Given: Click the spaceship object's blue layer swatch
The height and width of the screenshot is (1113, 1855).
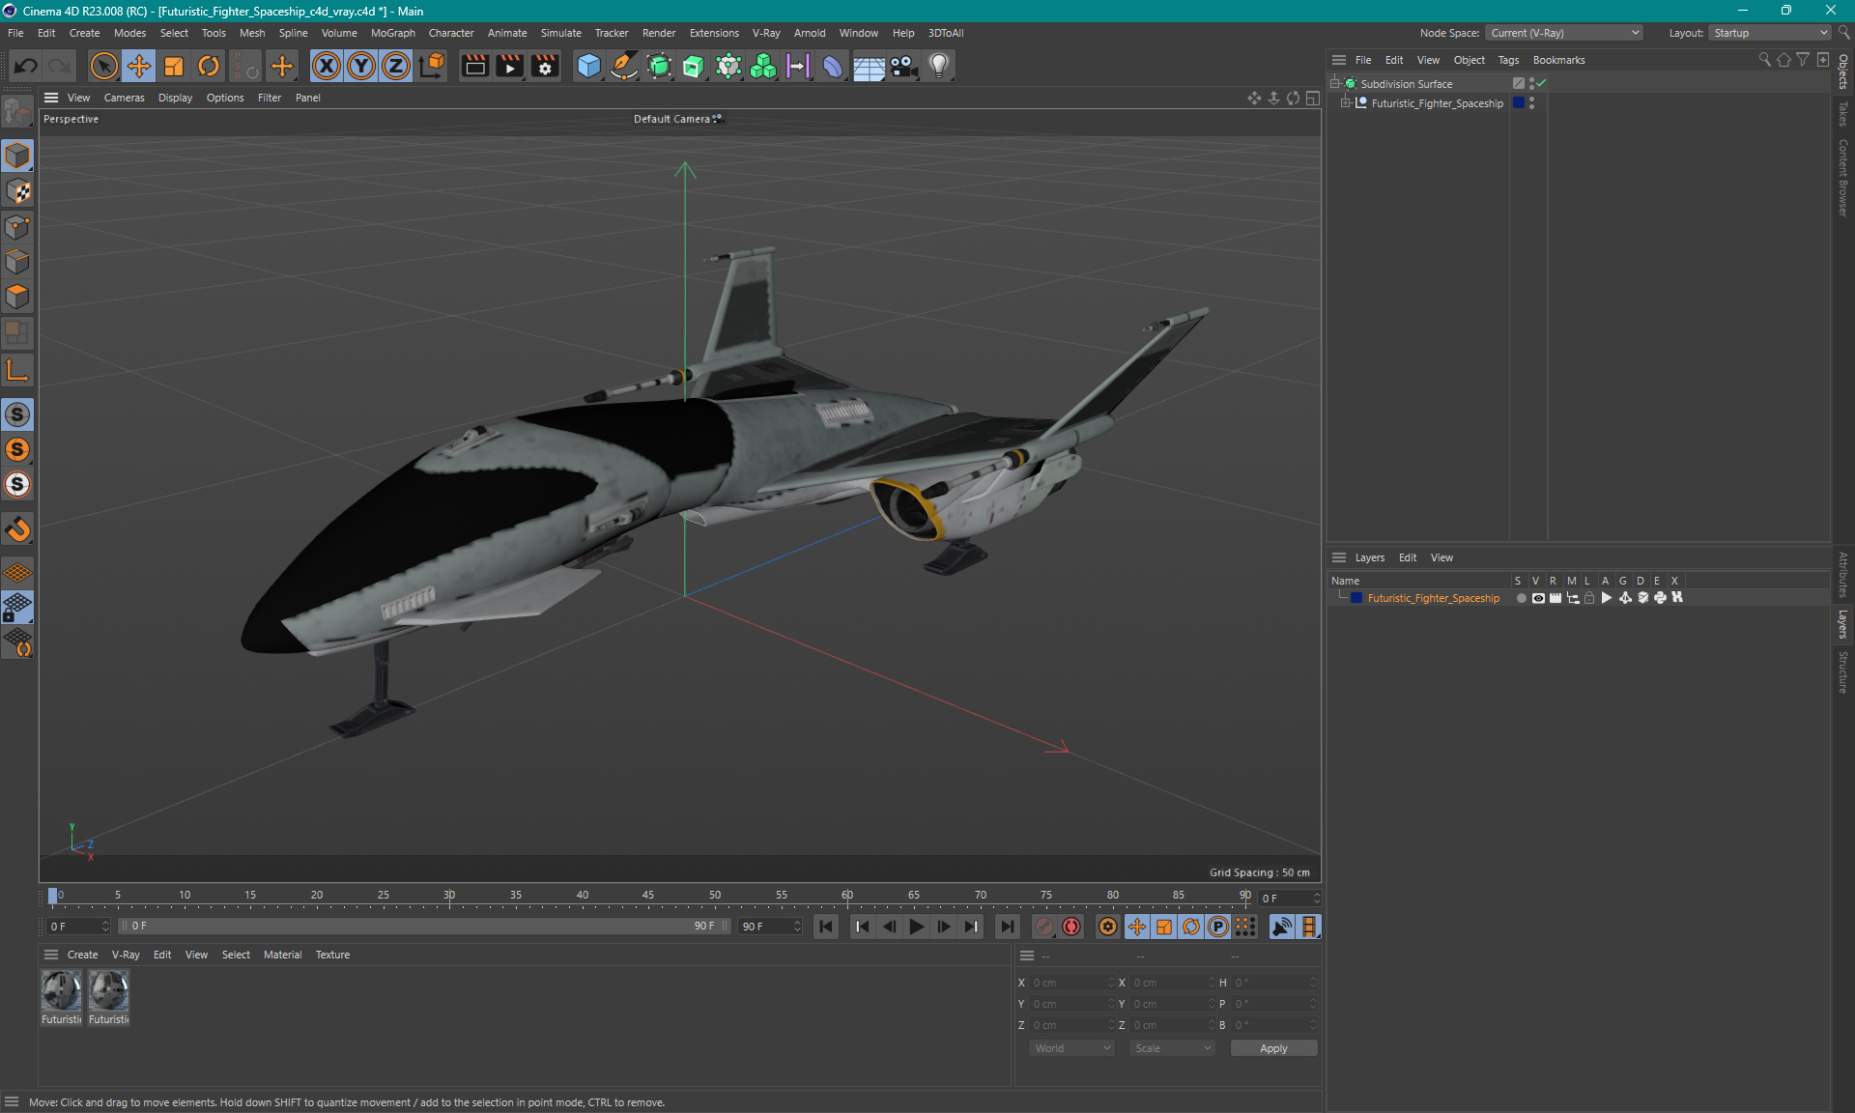Looking at the screenshot, I should (x=1519, y=103).
